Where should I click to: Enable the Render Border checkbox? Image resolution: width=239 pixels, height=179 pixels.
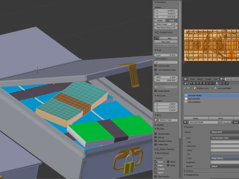coord(156,91)
